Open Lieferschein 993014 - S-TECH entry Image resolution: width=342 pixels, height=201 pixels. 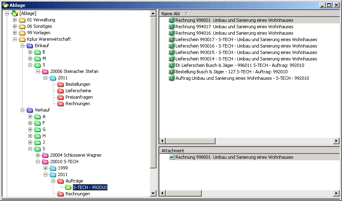tap(246, 59)
